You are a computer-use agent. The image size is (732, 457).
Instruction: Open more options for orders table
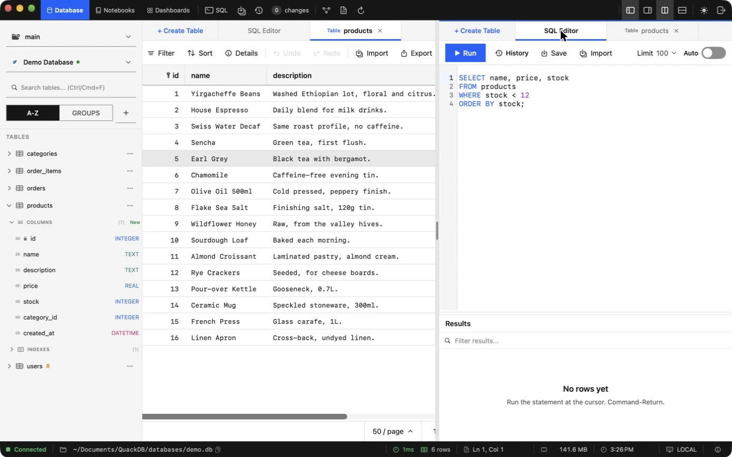pos(130,188)
